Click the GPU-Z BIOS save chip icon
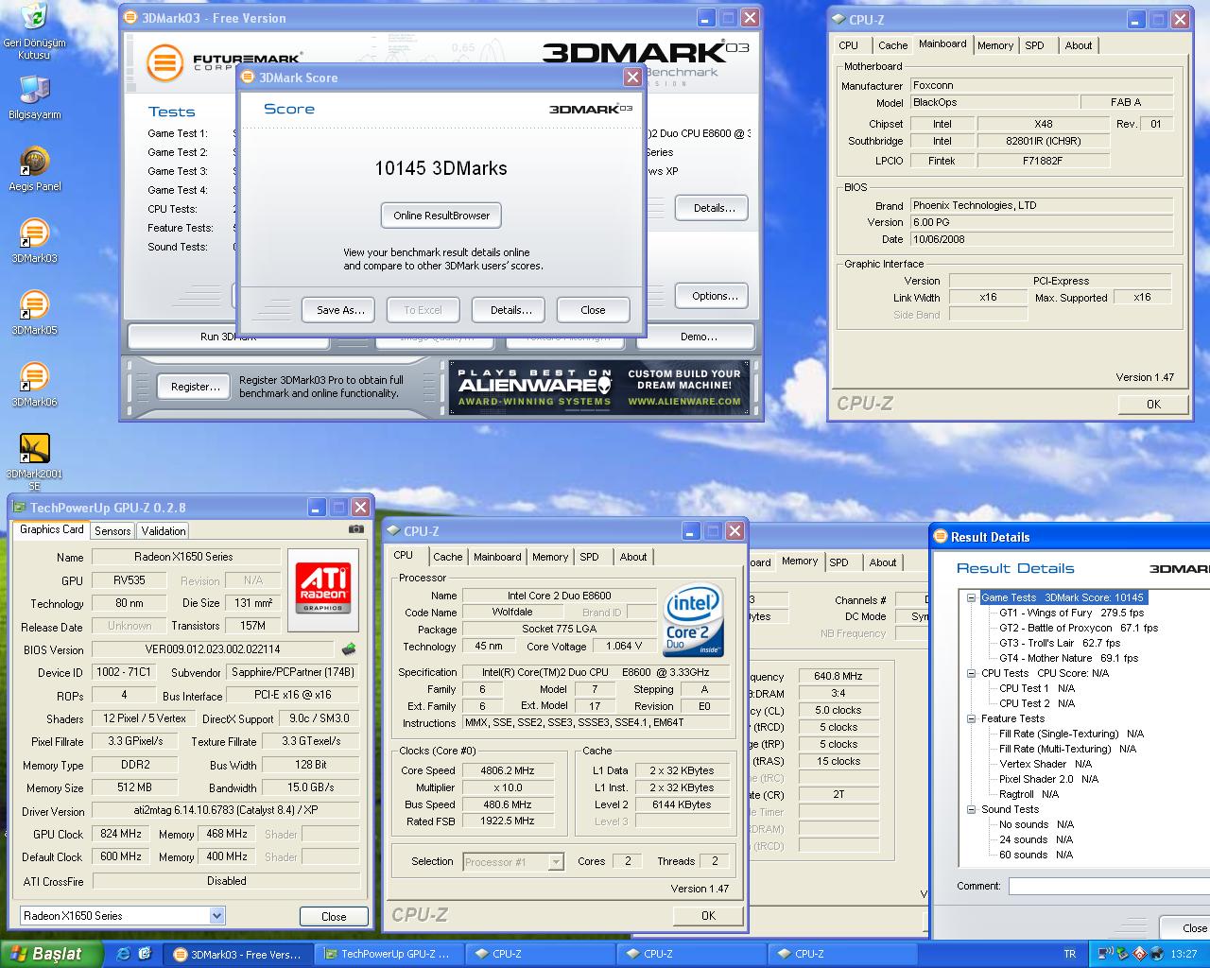1210x968 pixels. point(349,649)
